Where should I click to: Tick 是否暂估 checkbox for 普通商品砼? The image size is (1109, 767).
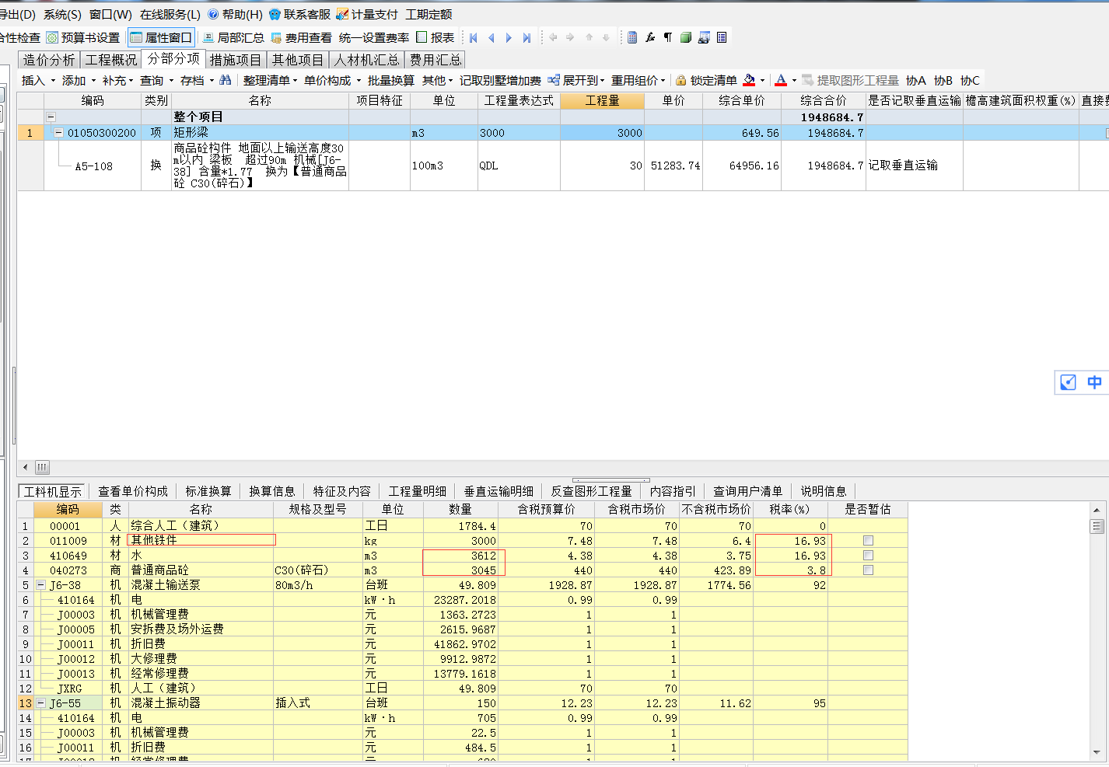[868, 570]
